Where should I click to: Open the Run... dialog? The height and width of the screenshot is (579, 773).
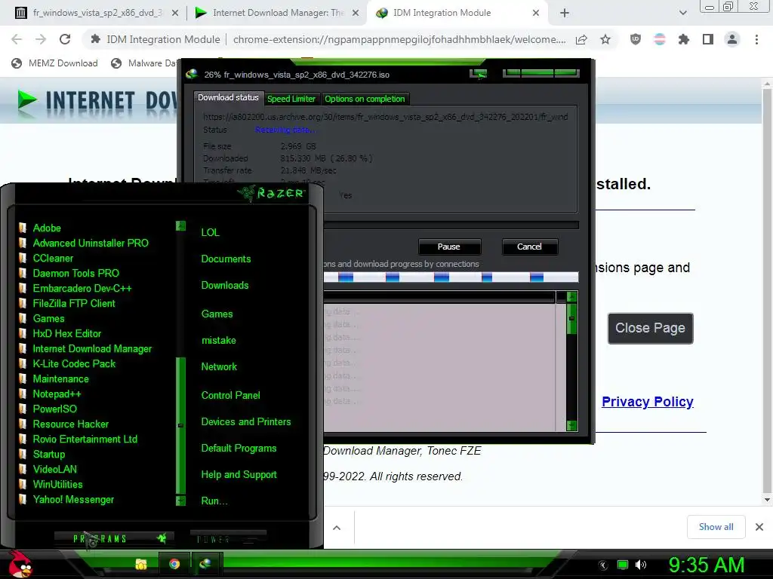click(x=214, y=501)
